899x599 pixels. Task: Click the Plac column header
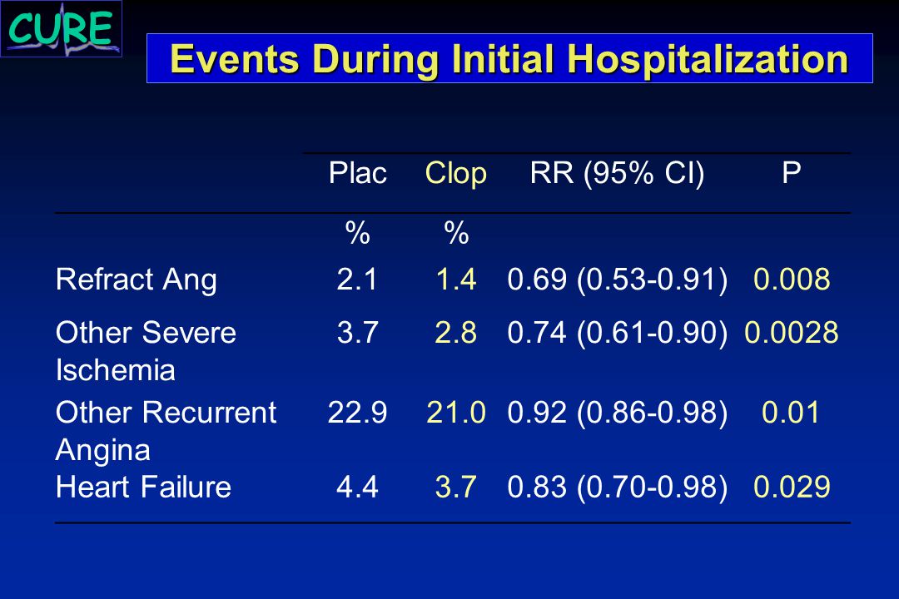357,172
